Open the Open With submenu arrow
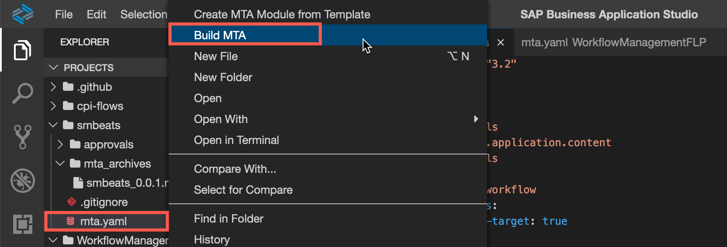 [476, 119]
